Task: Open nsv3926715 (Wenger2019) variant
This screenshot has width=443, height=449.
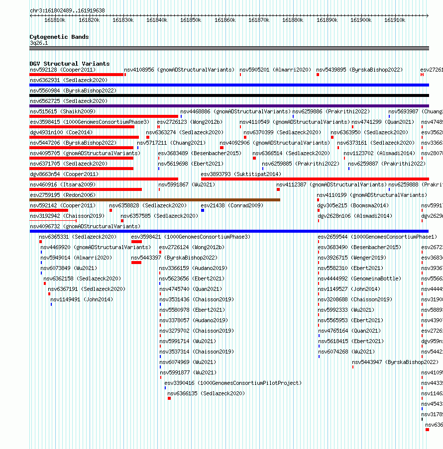Action: [352, 258]
